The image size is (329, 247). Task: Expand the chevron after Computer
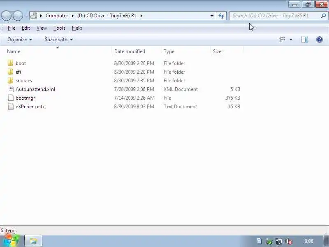point(73,16)
